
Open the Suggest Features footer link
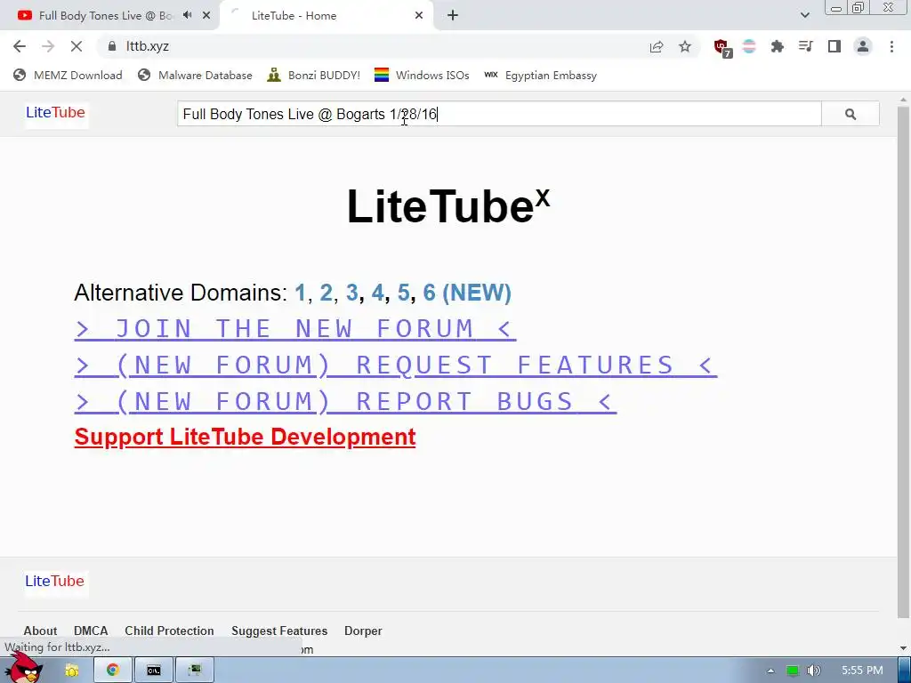point(279,631)
